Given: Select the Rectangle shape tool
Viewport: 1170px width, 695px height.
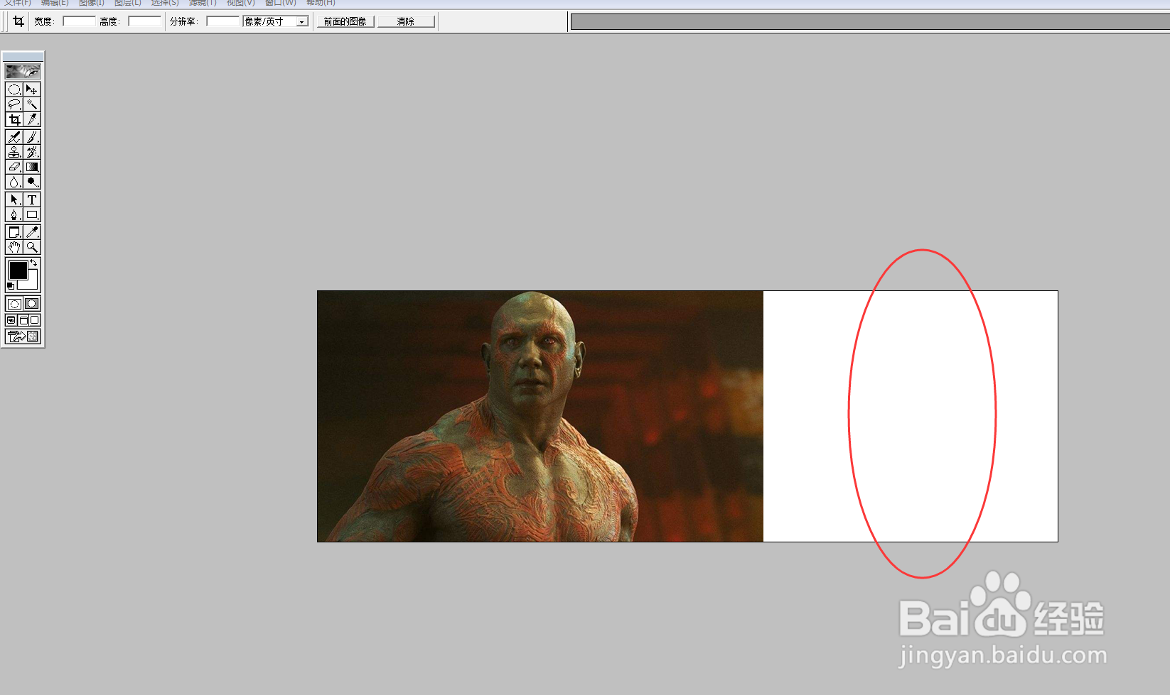Looking at the screenshot, I should pos(32,214).
